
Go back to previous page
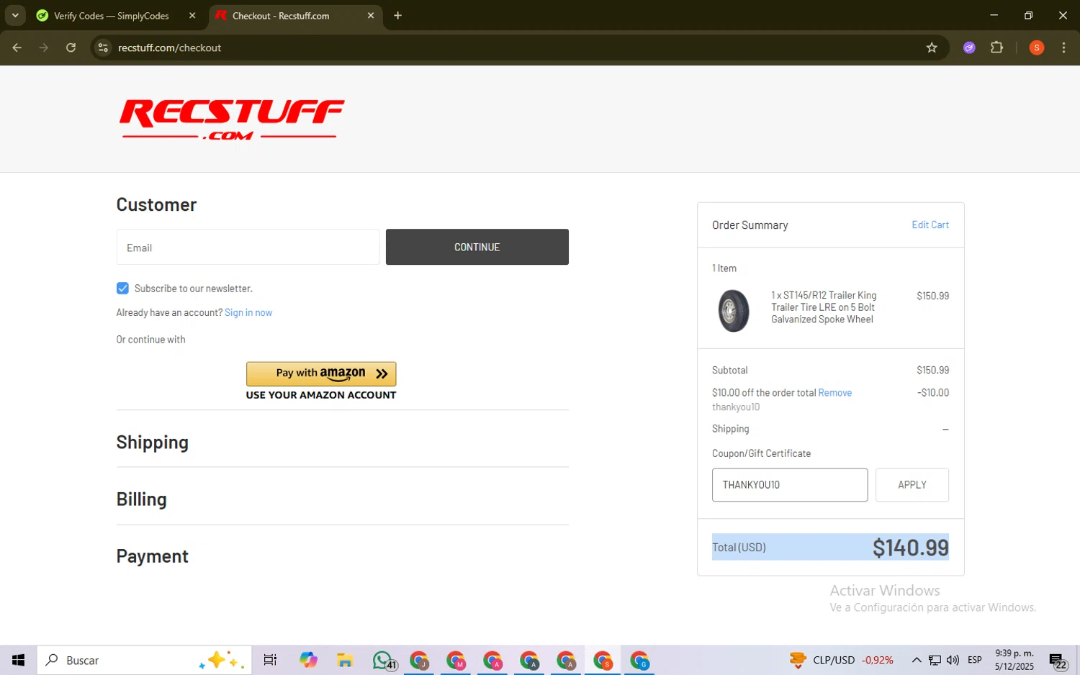17,47
